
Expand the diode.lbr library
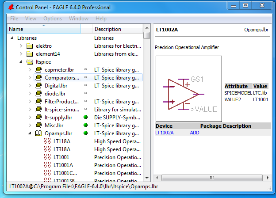(30, 94)
